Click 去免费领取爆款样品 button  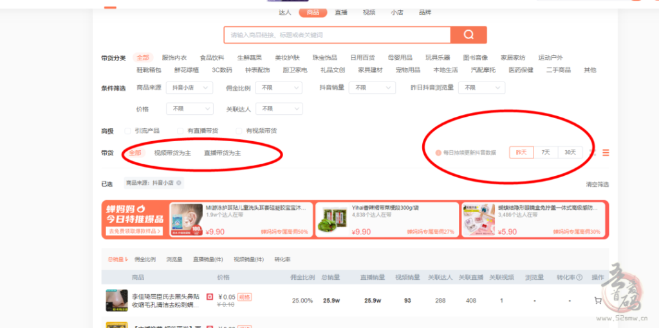pos(135,231)
